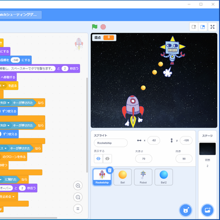220x220 pixels.
Task: Click the purple にする looks block
Action: point(5,52)
